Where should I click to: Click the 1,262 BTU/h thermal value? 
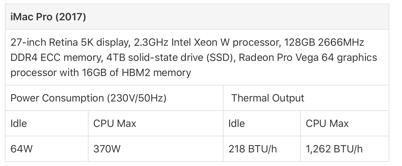point(334,149)
